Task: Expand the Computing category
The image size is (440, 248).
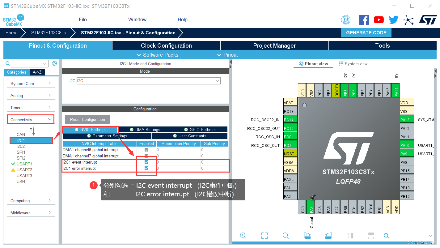Action: tap(31, 201)
